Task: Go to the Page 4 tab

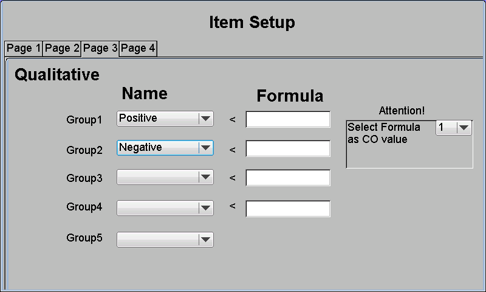Action: pos(138,49)
